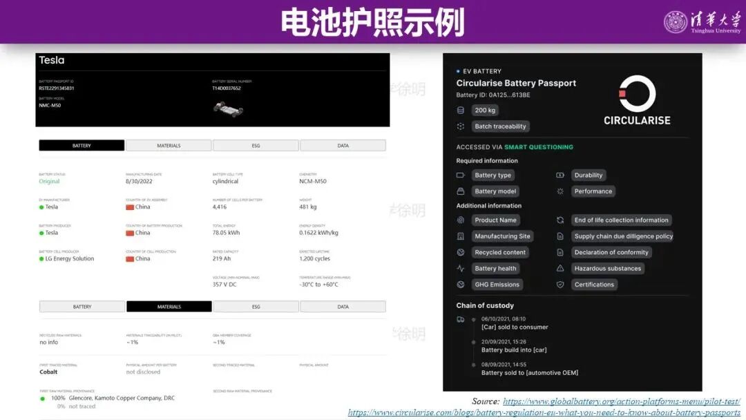746x420 pixels.
Task: Select the Battery health waveform icon
Action: [459, 269]
